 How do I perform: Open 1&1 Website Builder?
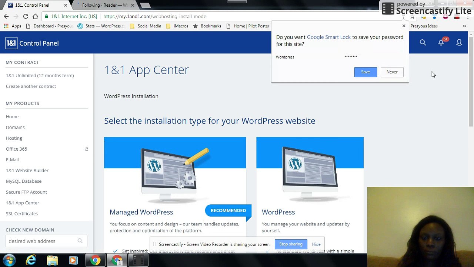[x=27, y=171]
